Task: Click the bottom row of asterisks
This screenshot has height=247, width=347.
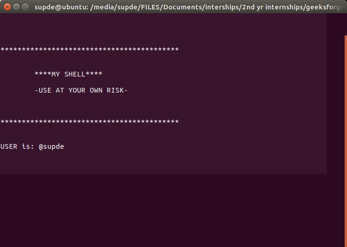Action: click(89, 122)
